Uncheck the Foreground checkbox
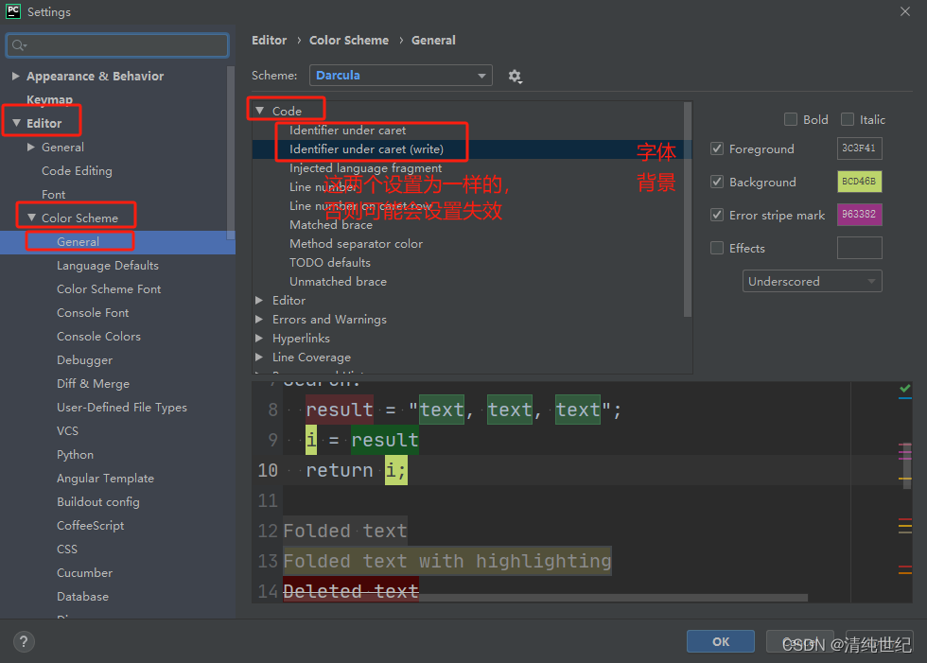The image size is (927, 663). [x=717, y=148]
